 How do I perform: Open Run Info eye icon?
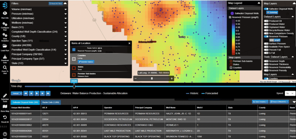tap(5, 13)
